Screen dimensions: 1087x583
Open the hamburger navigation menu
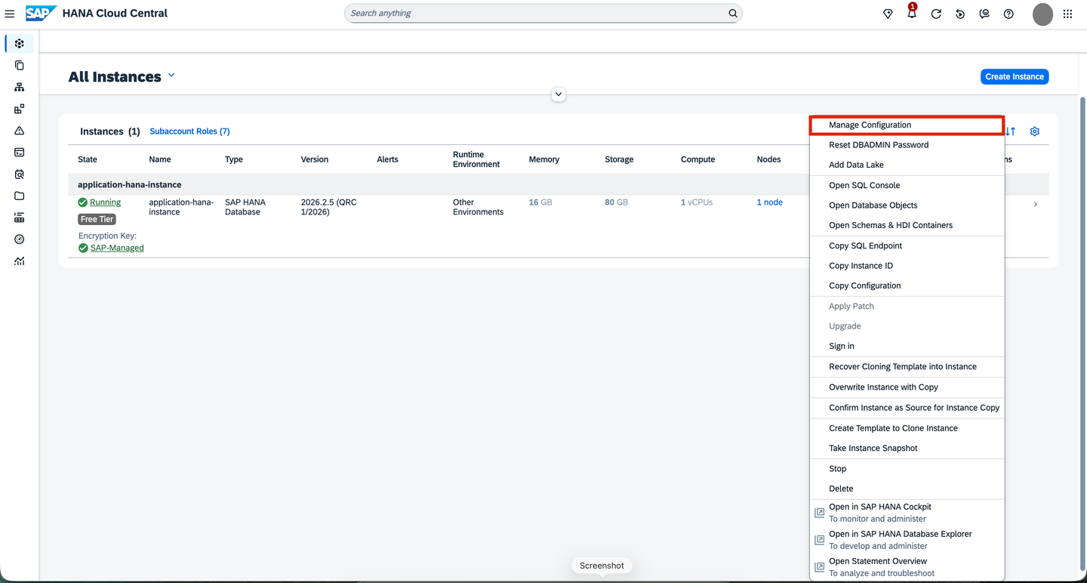pyautogui.click(x=10, y=14)
